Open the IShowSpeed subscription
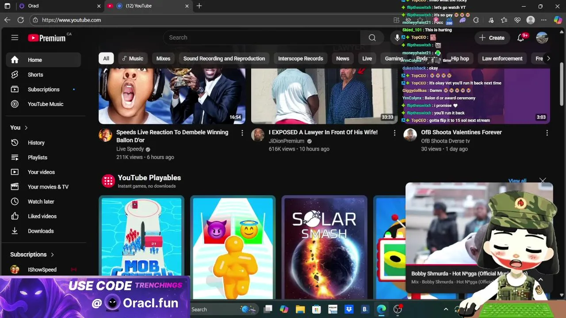This screenshot has width=566, height=318. pyautogui.click(x=43, y=269)
